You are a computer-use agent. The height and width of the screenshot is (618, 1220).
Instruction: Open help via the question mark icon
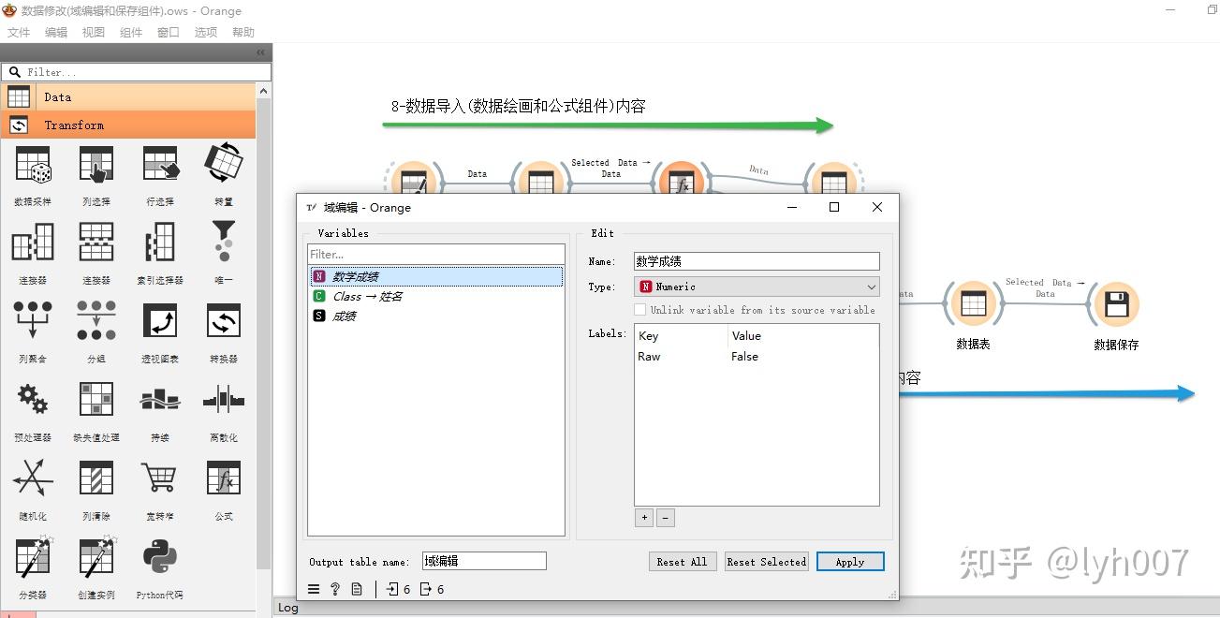(x=334, y=589)
